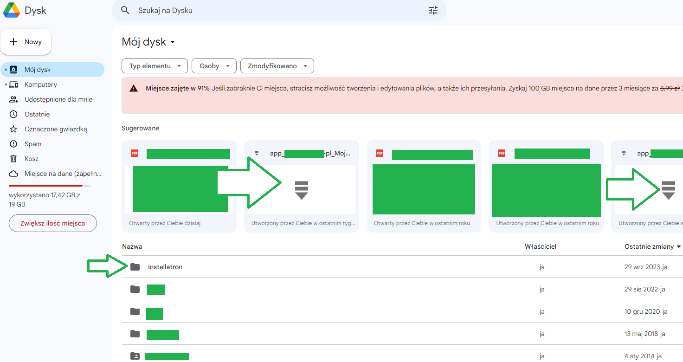Viewport: 683px width, 362px height.
Task: Open Kosz trash in sidebar
Action: (32, 159)
